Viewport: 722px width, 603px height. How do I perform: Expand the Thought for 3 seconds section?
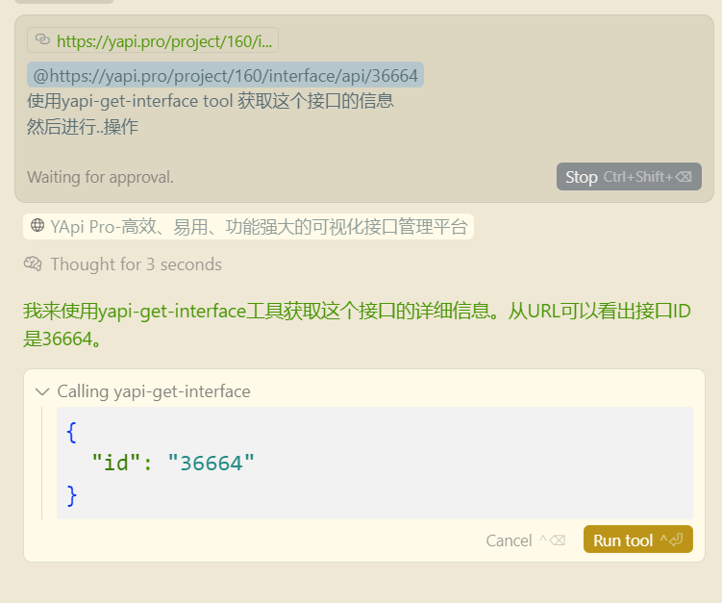coord(136,264)
